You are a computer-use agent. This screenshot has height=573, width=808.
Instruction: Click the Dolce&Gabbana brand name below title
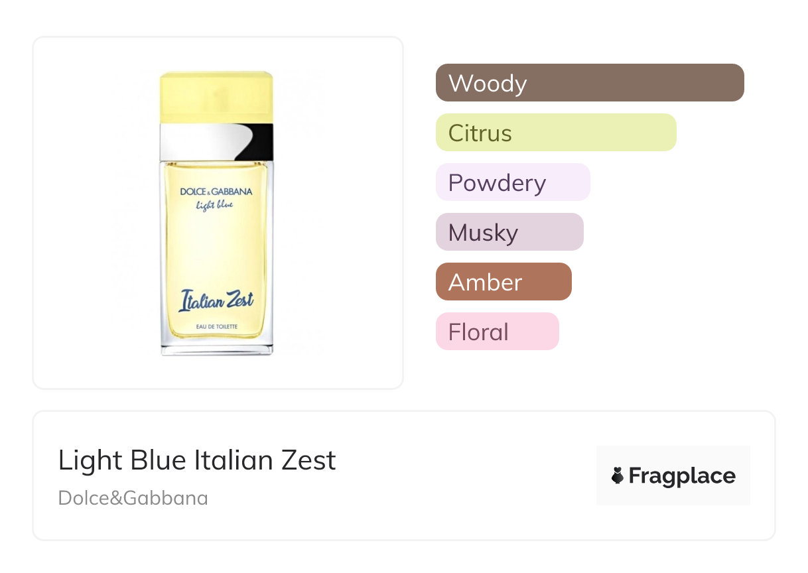click(133, 498)
